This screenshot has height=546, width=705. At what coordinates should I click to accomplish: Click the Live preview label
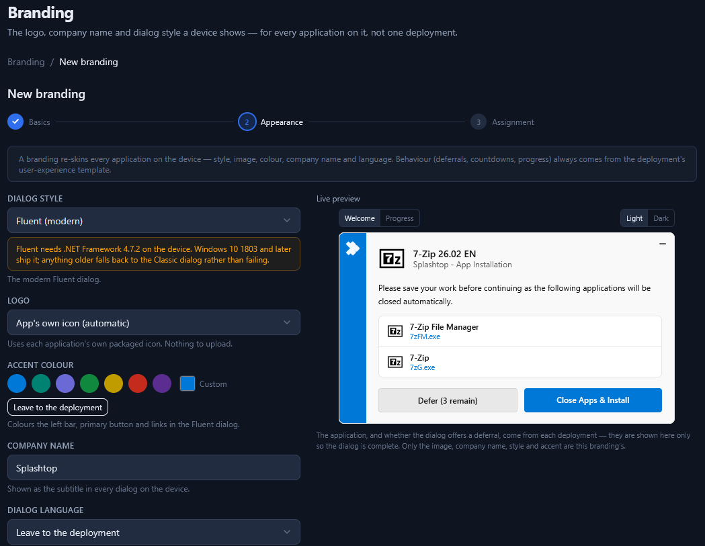click(338, 199)
